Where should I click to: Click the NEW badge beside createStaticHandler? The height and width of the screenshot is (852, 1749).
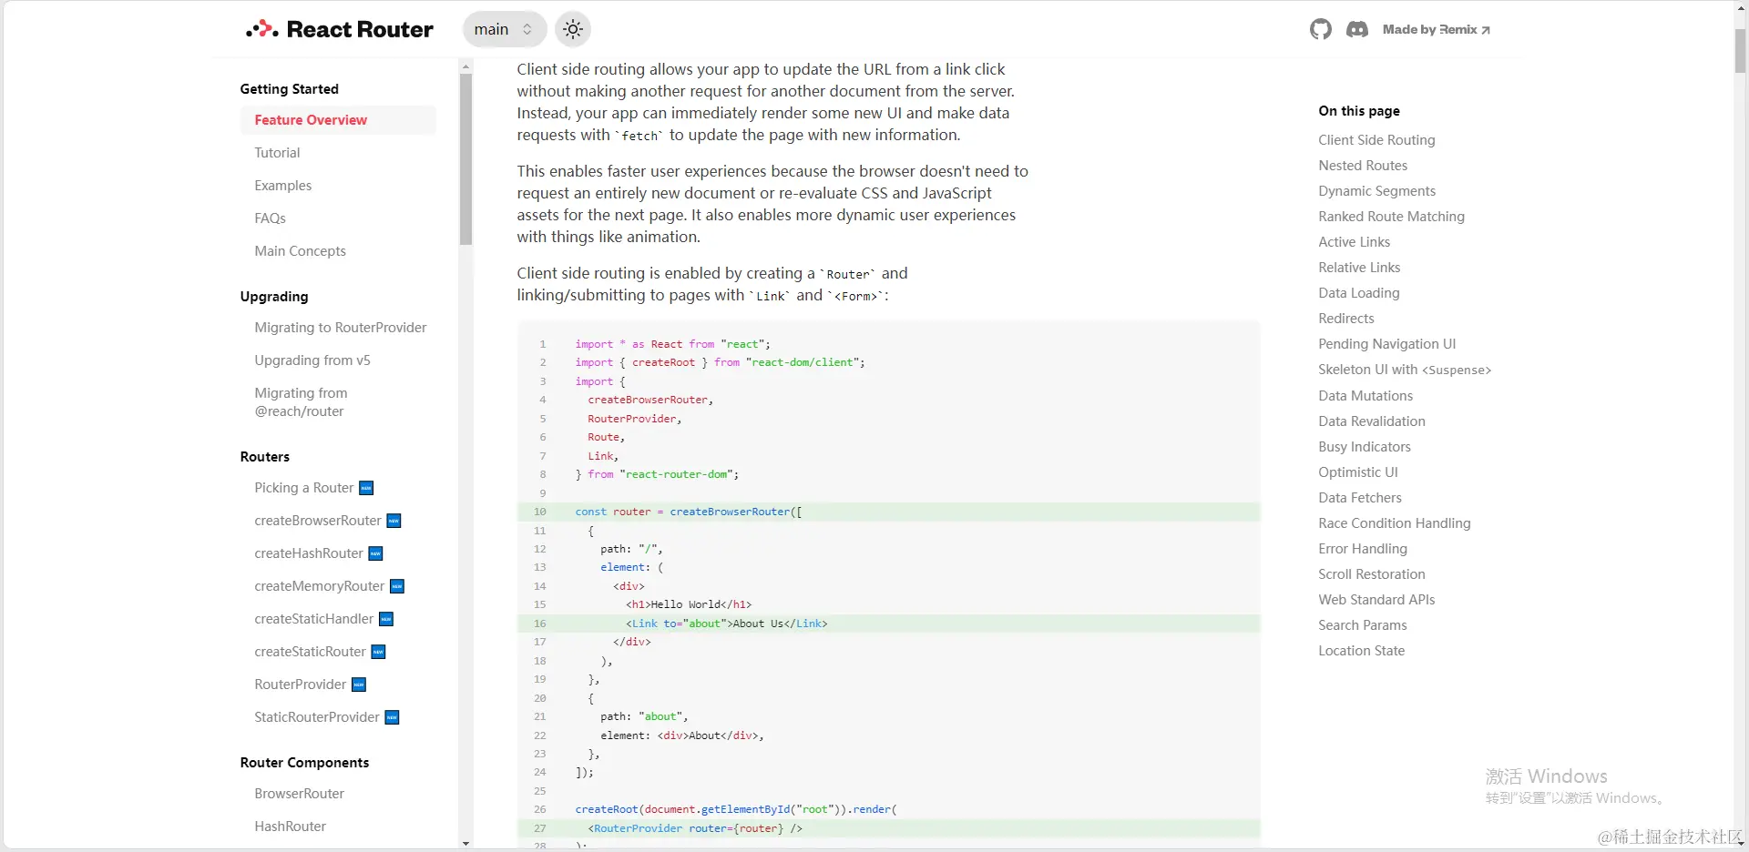coord(386,619)
